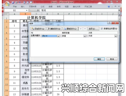The width and height of the screenshot is (126, 96).
Task: Click the vertical scrollbar up arrow
Action: [119, 15]
